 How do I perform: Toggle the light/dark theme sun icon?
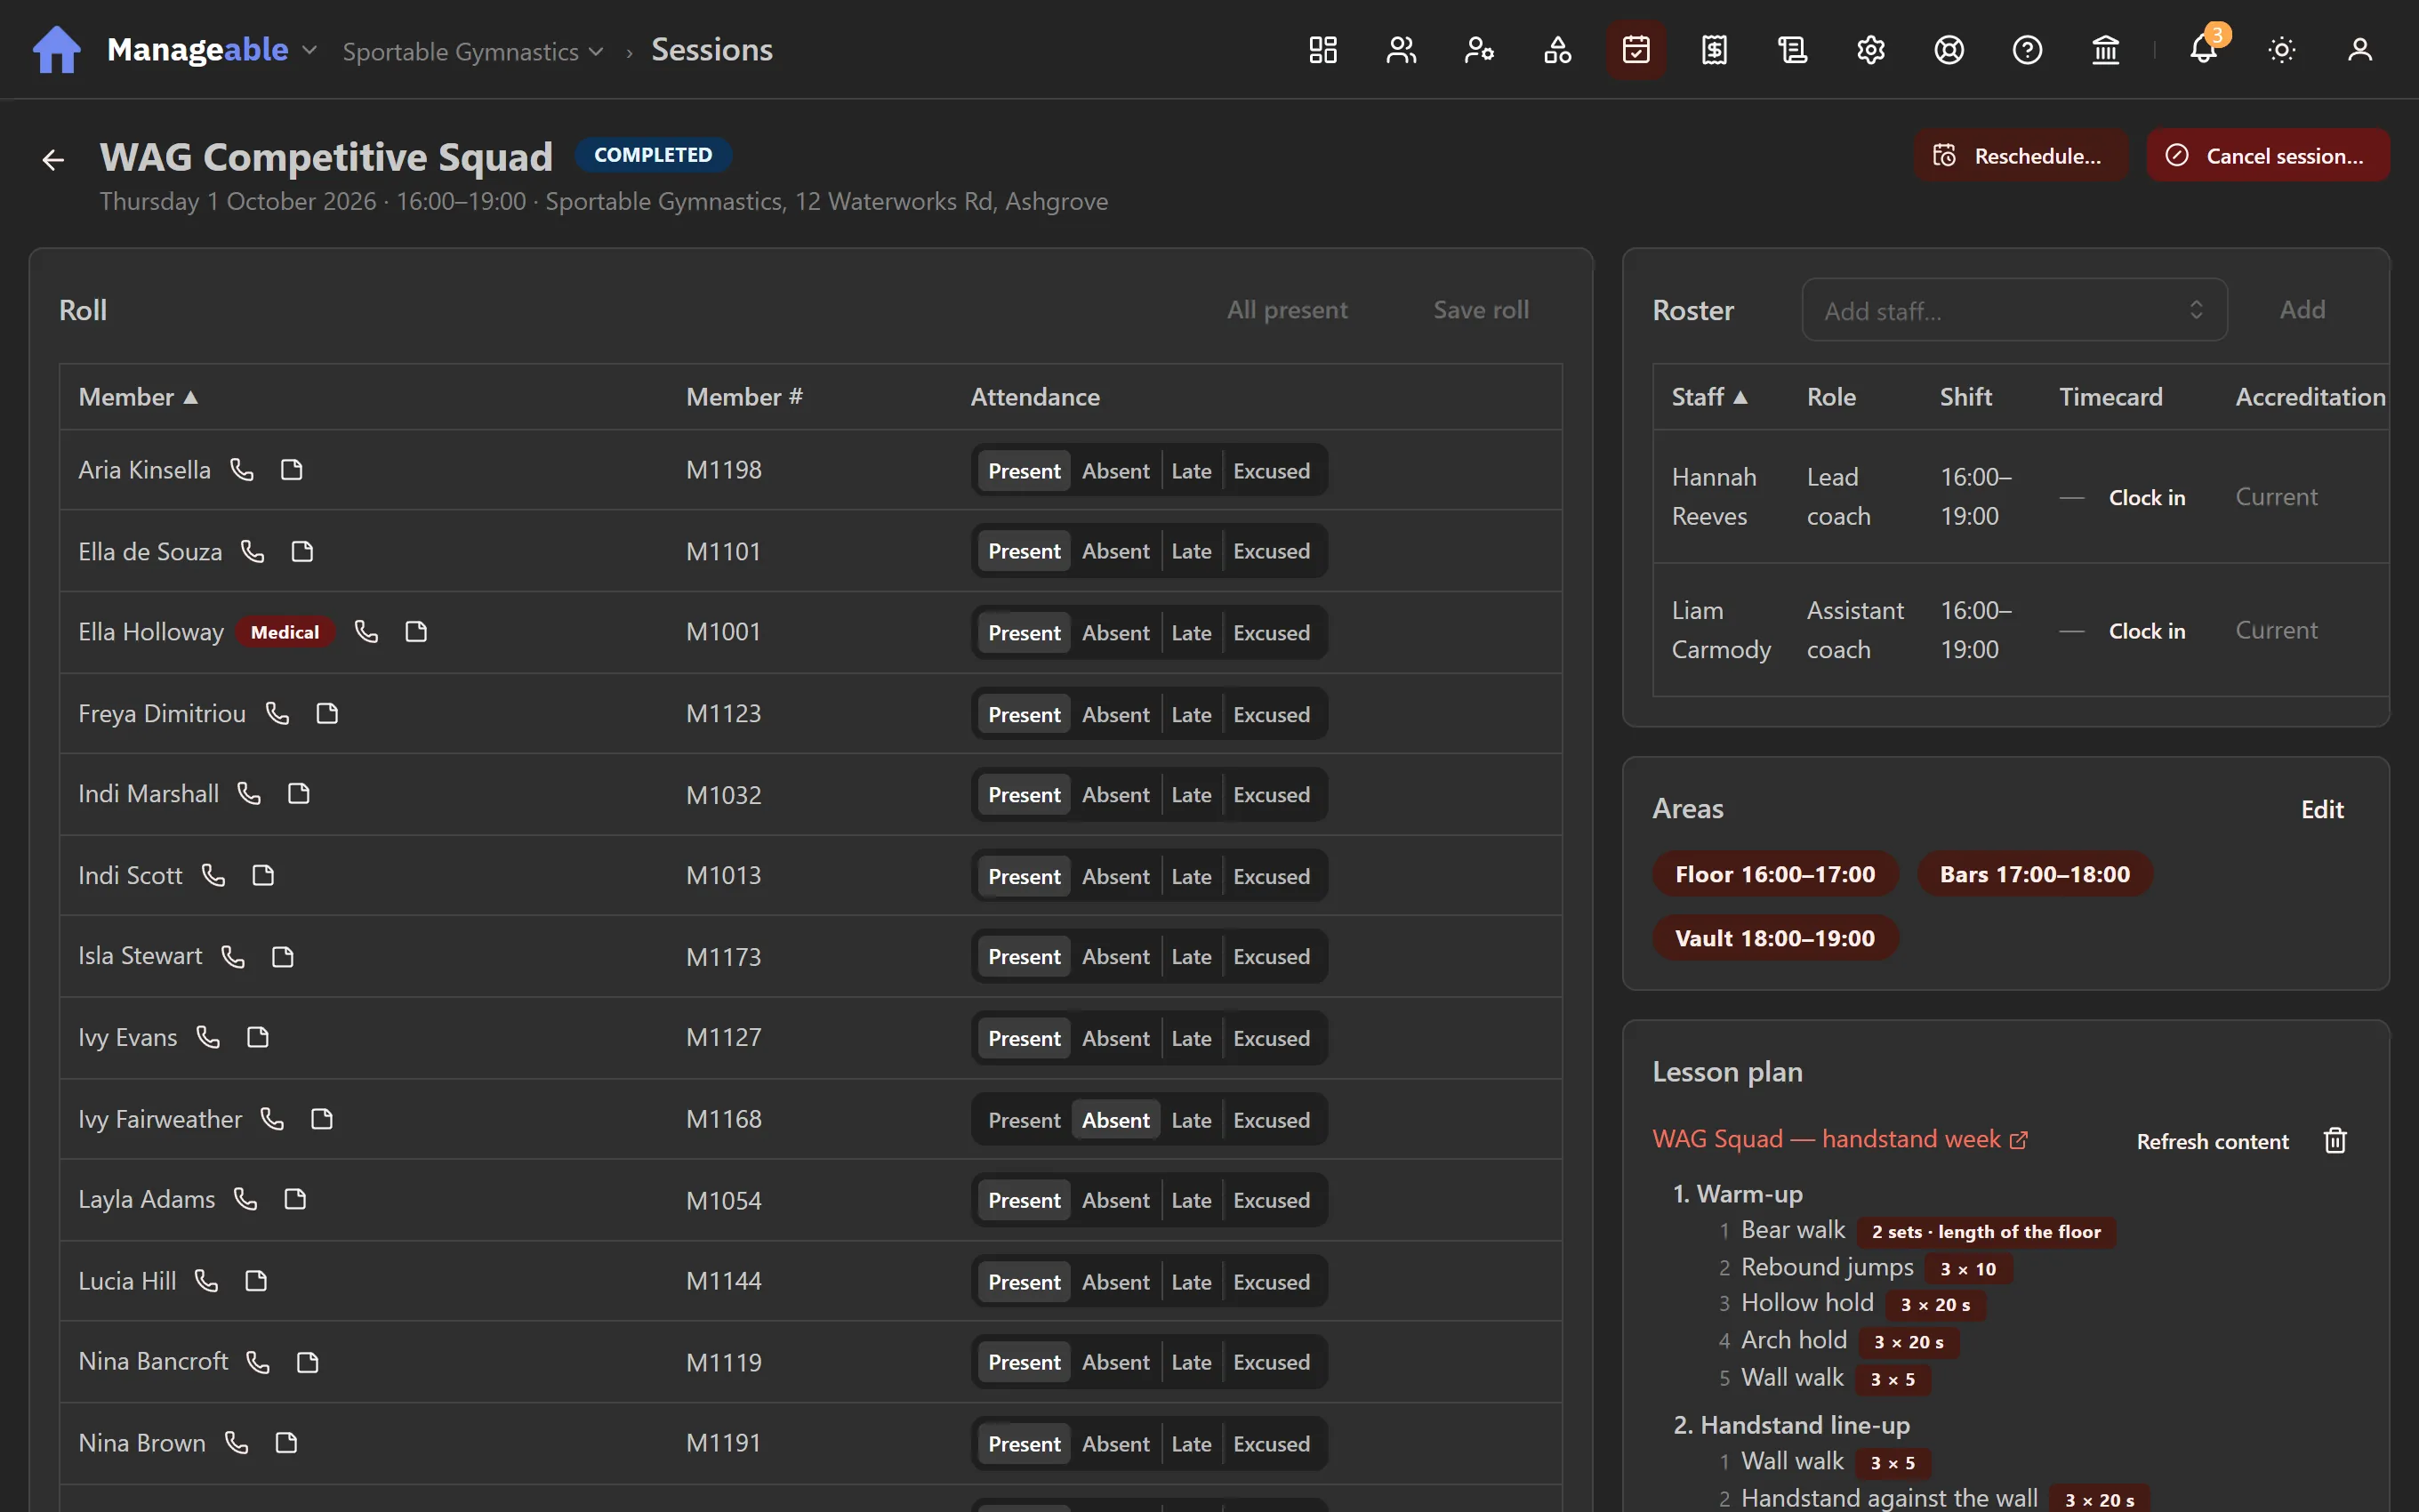click(2281, 50)
